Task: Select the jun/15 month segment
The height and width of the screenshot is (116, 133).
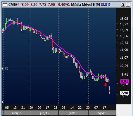Action: coord(44,113)
